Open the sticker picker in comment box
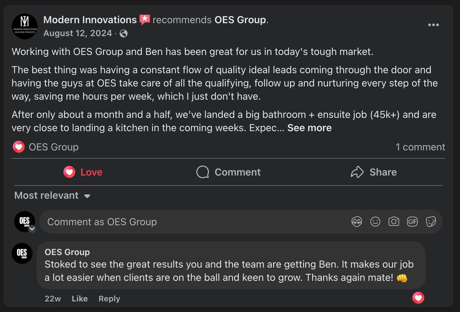The image size is (460, 312). point(431,222)
